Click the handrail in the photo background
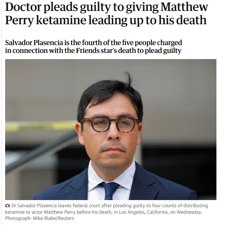 [x=41, y=151]
